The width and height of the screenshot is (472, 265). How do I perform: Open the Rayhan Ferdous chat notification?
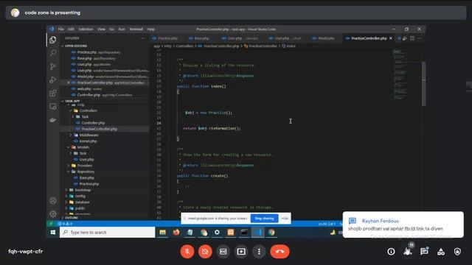(403, 225)
